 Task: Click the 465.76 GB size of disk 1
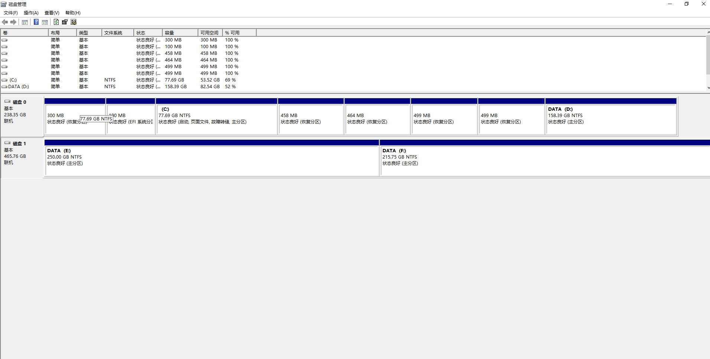pos(15,156)
